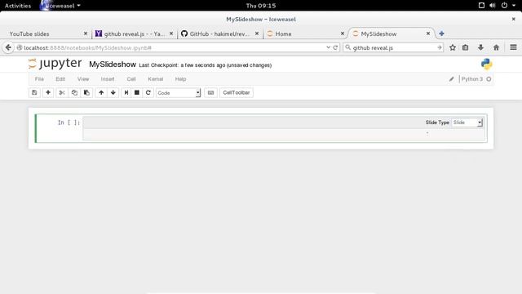The height and width of the screenshot is (294, 522).
Task: Click the CellToolbar button
Action: point(237,92)
